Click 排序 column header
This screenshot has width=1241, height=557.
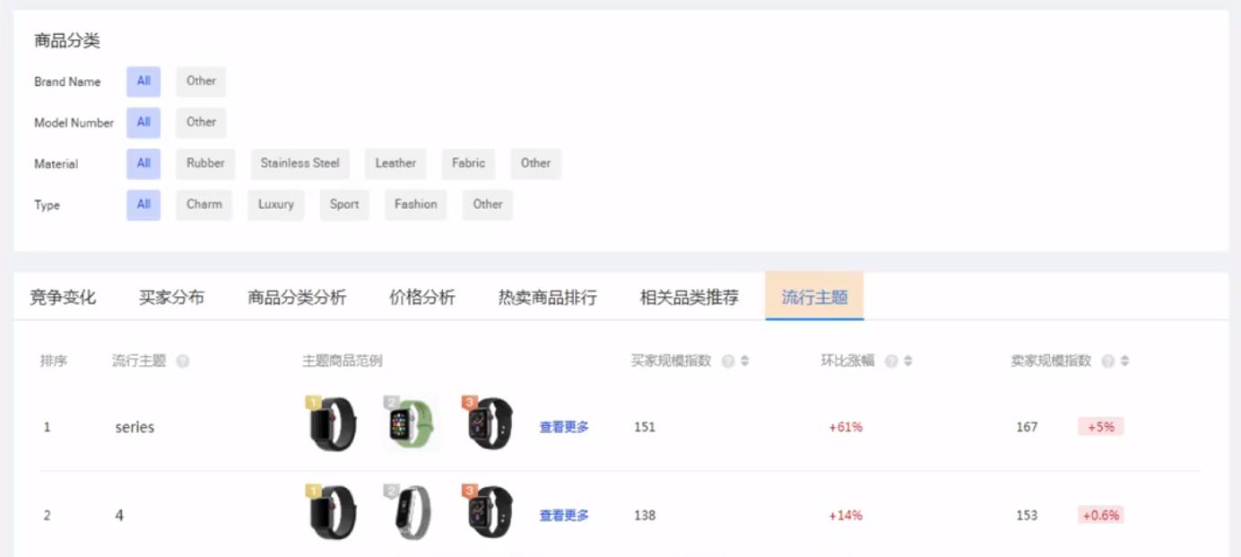click(54, 361)
